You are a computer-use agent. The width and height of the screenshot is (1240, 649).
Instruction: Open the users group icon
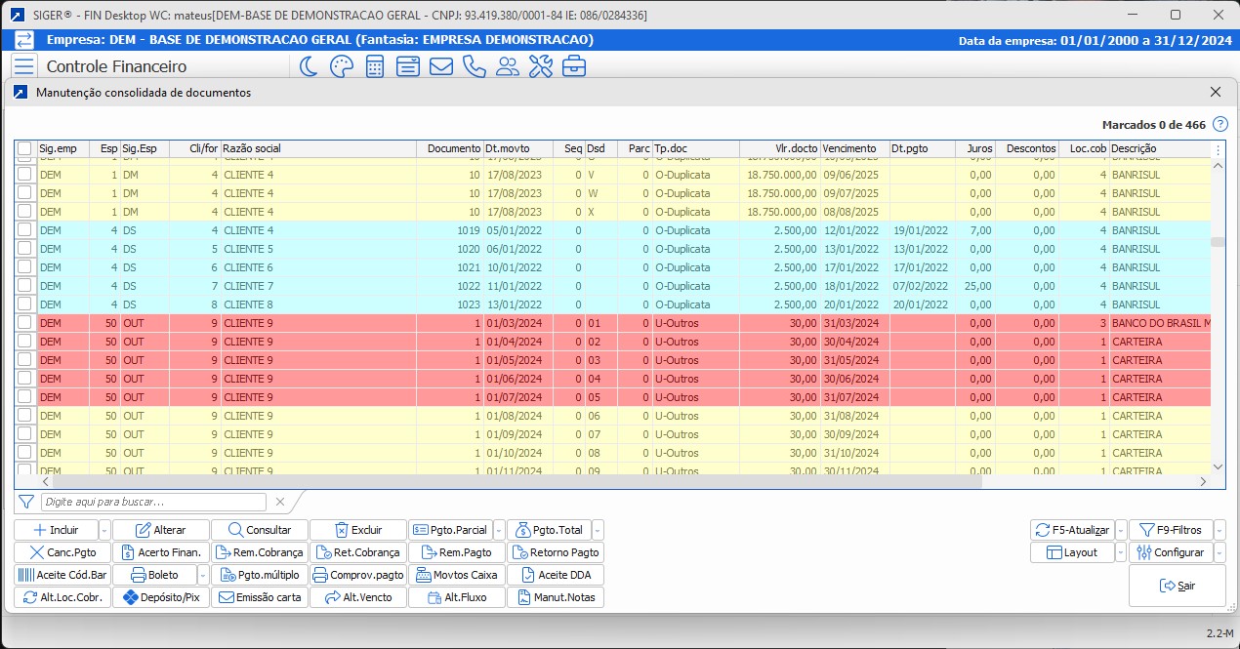(508, 66)
